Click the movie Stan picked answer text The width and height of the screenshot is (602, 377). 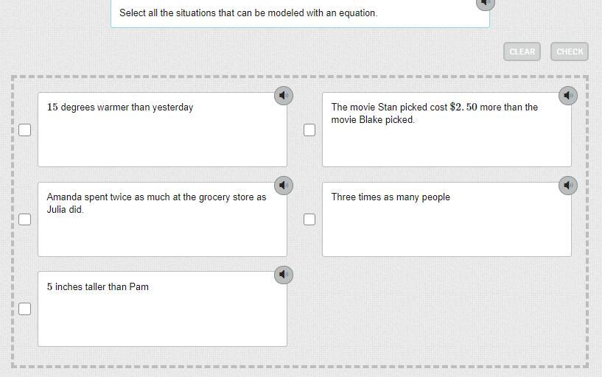tap(434, 113)
